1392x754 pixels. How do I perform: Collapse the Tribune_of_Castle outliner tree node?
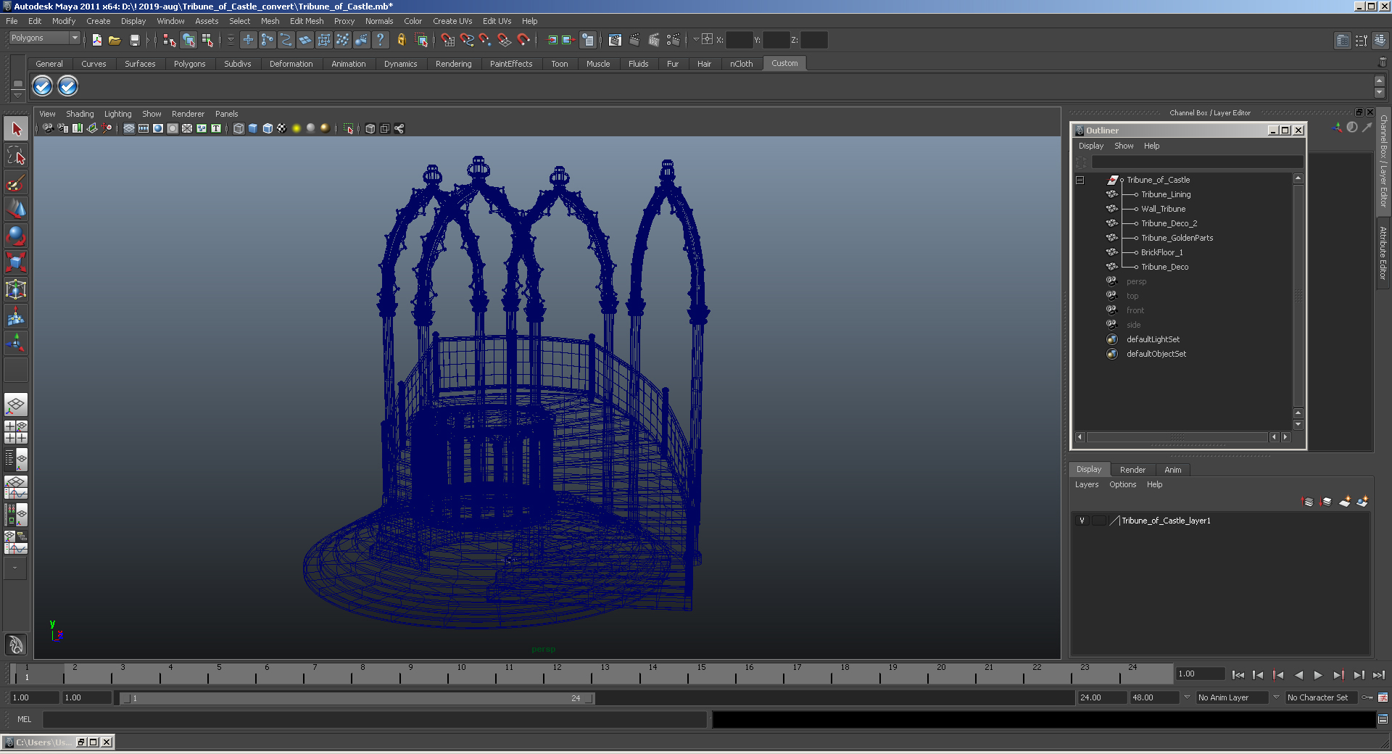coord(1080,180)
